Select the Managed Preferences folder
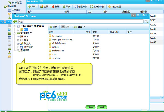 [x=62, y=40]
